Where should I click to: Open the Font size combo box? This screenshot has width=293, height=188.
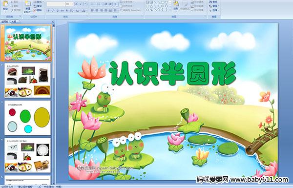pos(69,4)
